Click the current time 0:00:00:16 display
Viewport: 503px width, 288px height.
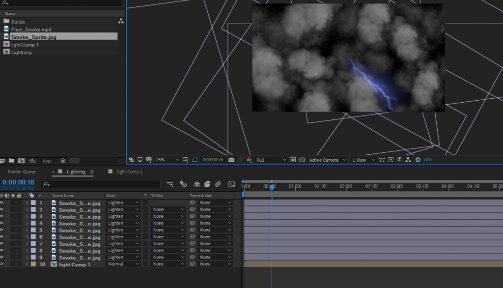pos(18,182)
